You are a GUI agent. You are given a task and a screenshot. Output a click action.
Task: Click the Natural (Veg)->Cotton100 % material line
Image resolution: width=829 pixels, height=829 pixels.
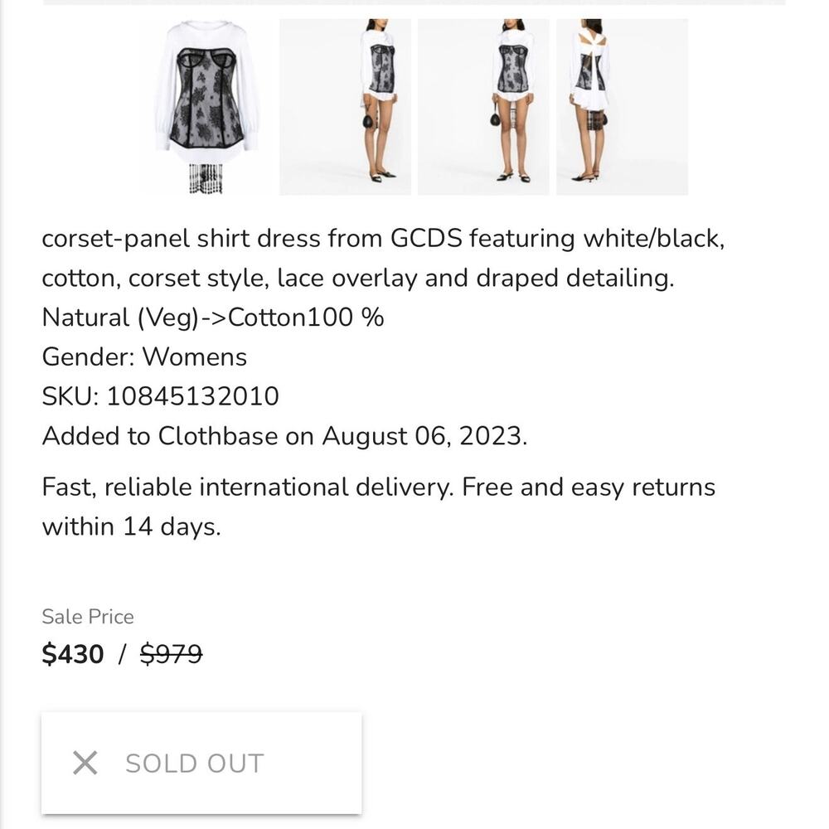[212, 318]
